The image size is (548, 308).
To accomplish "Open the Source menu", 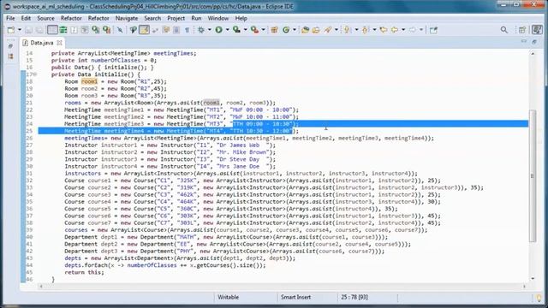I will click(45, 18).
